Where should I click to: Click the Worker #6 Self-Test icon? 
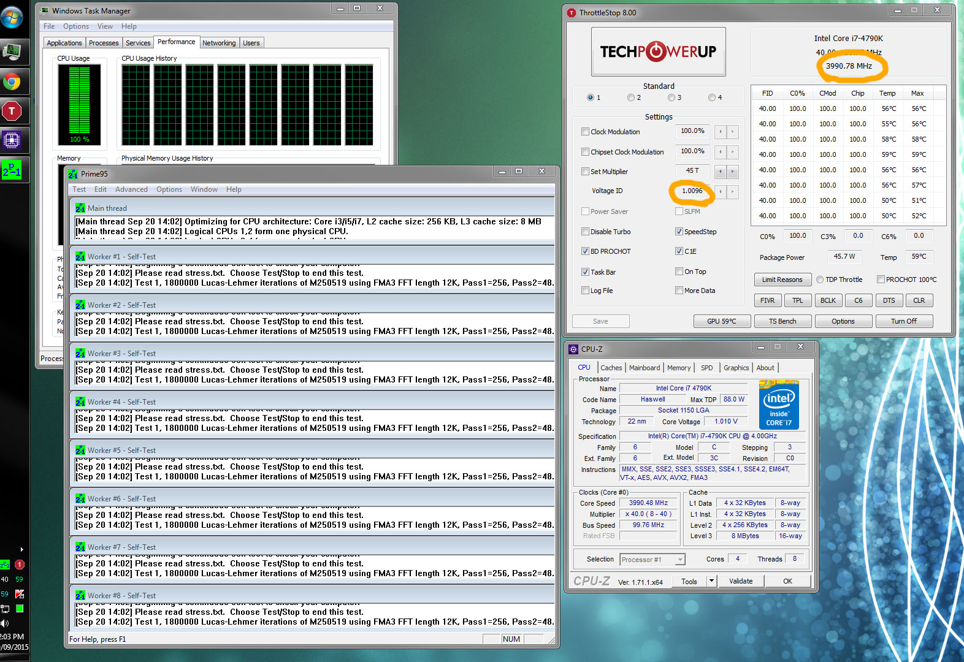coord(80,499)
